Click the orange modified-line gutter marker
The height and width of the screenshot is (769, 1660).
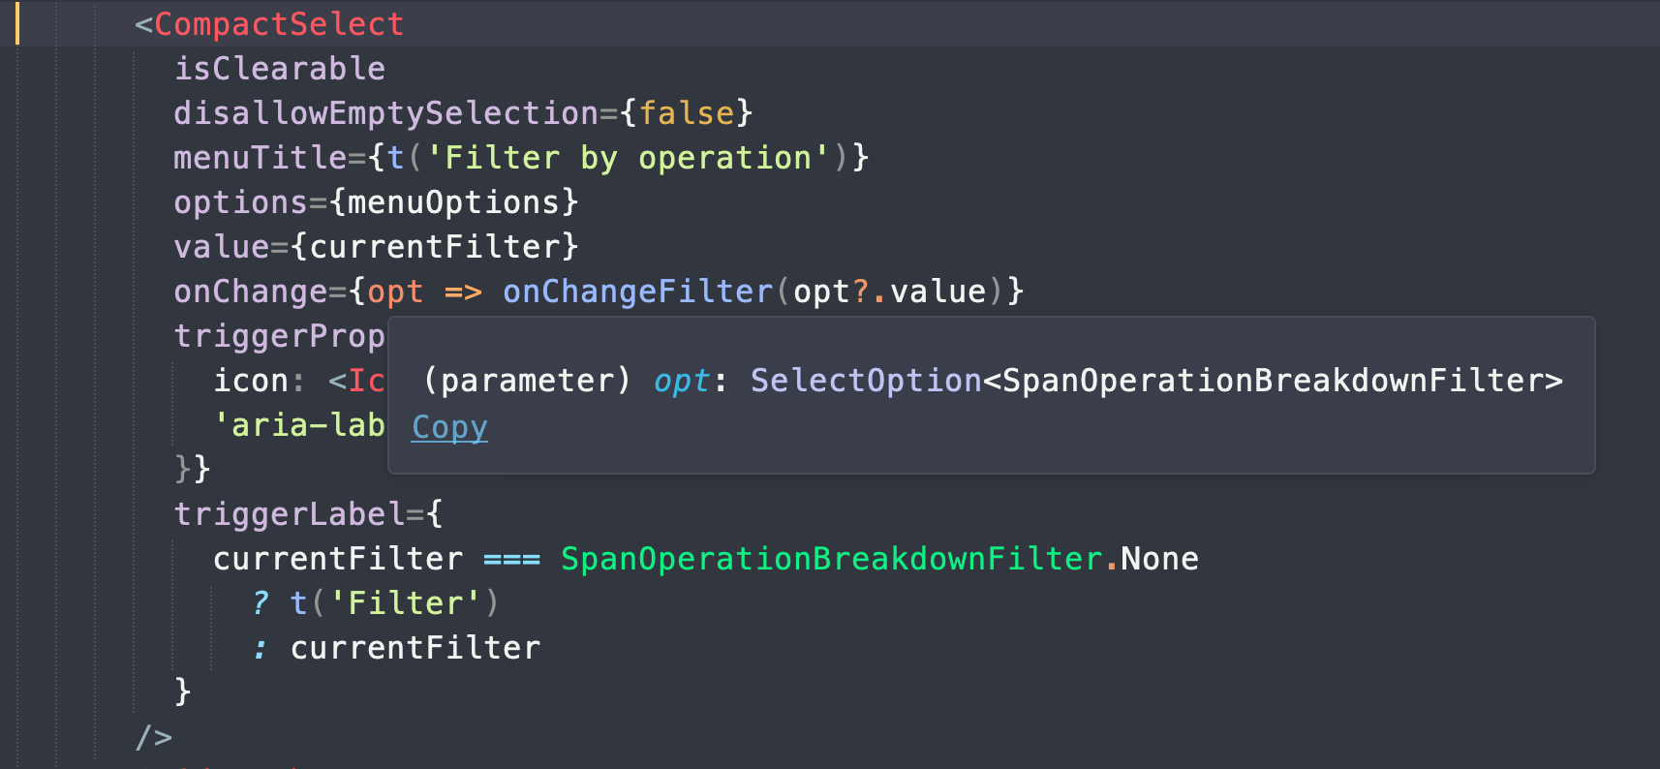(x=16, y=23)
